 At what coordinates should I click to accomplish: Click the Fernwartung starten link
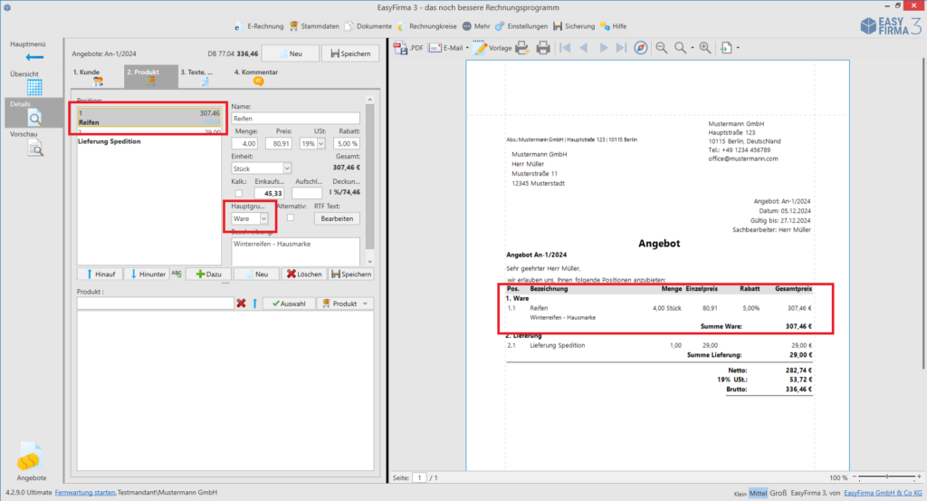pyautogui.click(x=85, y=492)
